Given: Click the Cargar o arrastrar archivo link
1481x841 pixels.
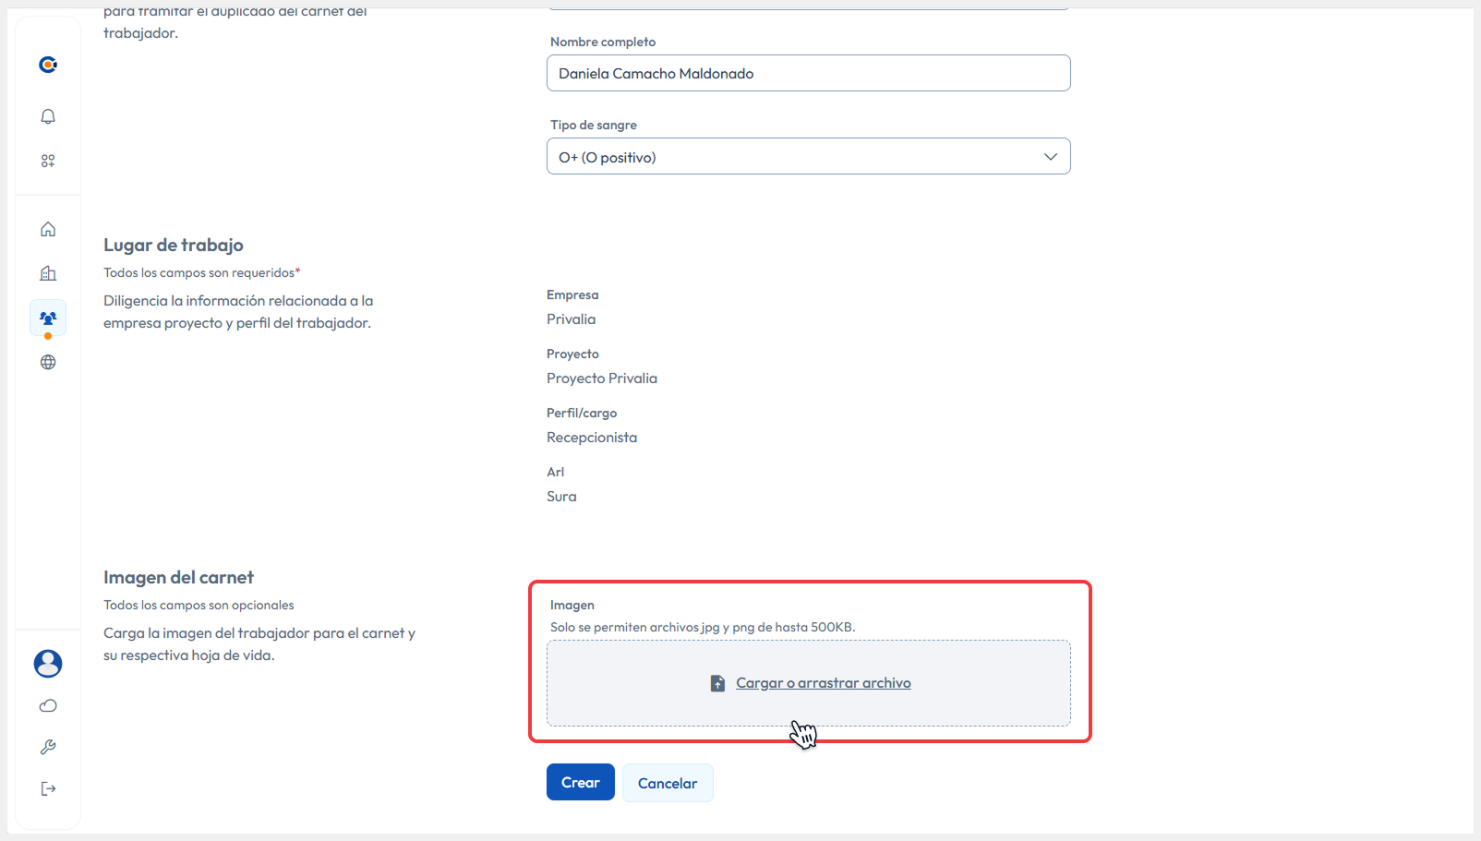Looking at the screenshot, I should [x=823, y=683].
